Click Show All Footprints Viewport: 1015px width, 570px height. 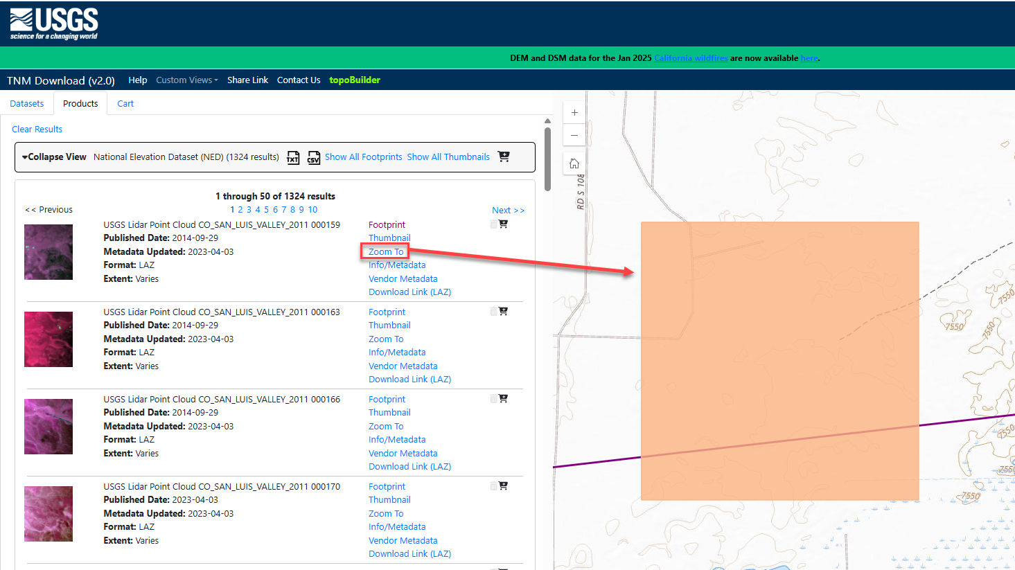(x=363, y=157)
